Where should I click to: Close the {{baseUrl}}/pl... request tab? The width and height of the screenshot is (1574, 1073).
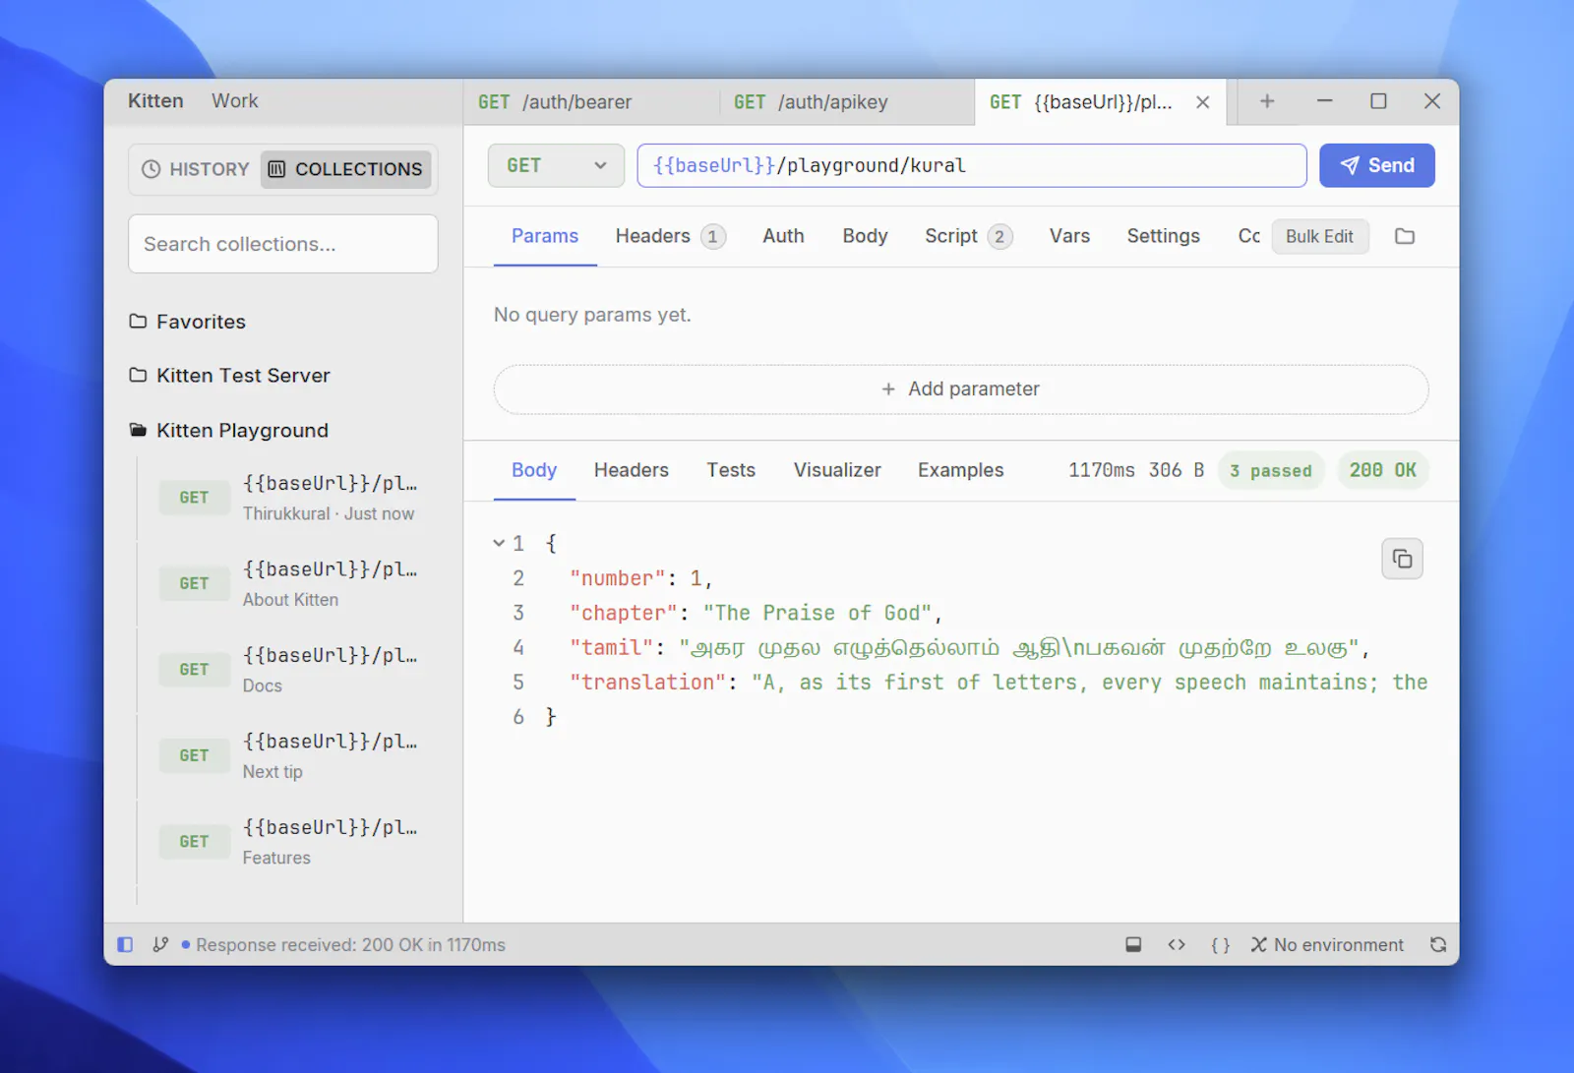[1202, 102]
